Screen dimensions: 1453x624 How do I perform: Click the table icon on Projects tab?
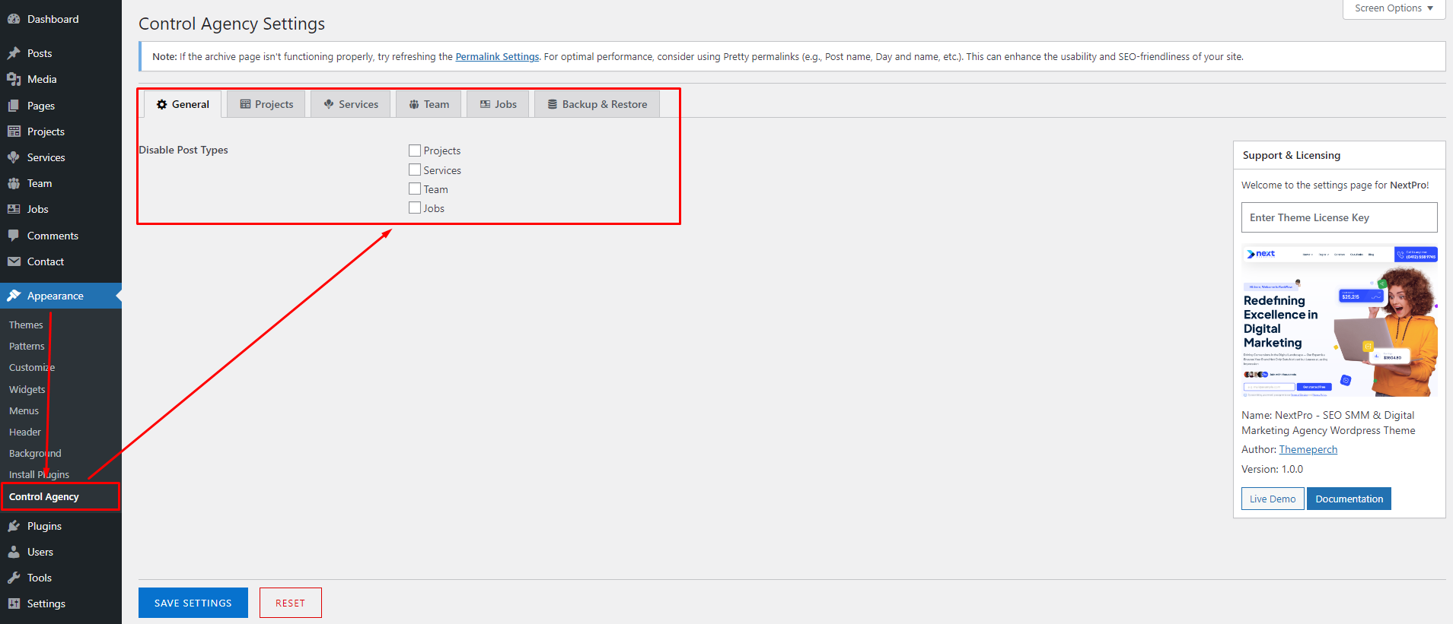point(245,104)
